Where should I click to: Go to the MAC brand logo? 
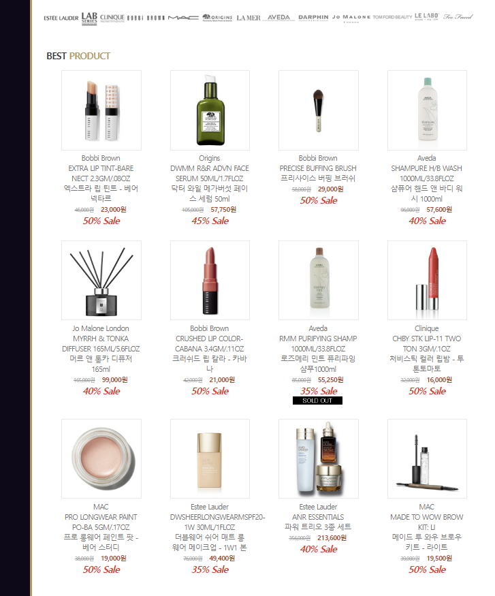point(183,18)
